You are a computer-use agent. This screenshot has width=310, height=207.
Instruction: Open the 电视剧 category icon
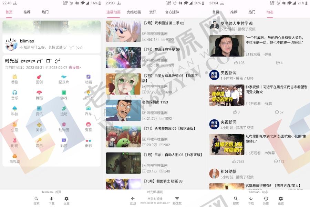point(14,156)
